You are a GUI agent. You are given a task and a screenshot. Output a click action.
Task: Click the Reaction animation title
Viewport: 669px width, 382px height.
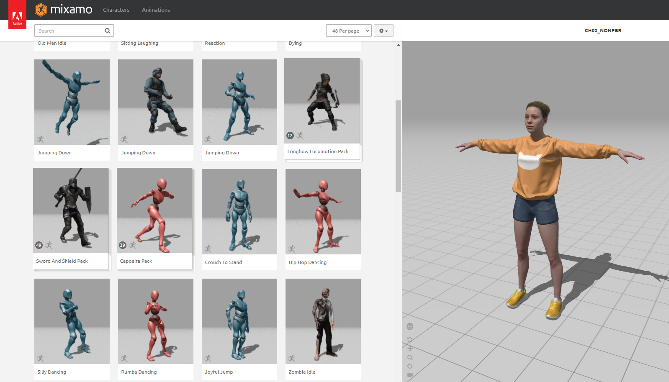[x=215, y=43]
